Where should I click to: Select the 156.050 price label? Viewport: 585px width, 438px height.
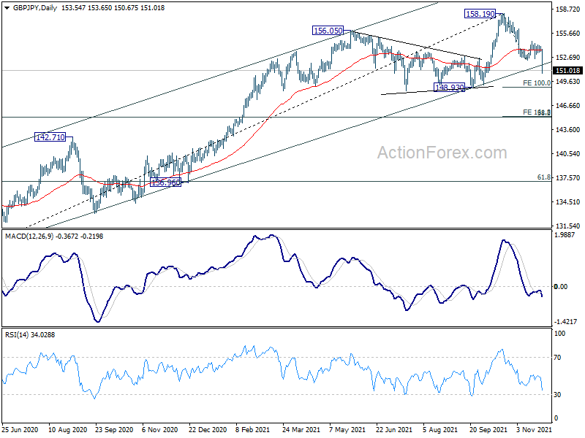click(x=328, y=31)
